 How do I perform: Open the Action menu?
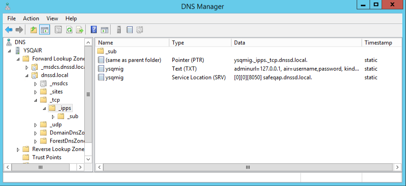coord(31,18)
